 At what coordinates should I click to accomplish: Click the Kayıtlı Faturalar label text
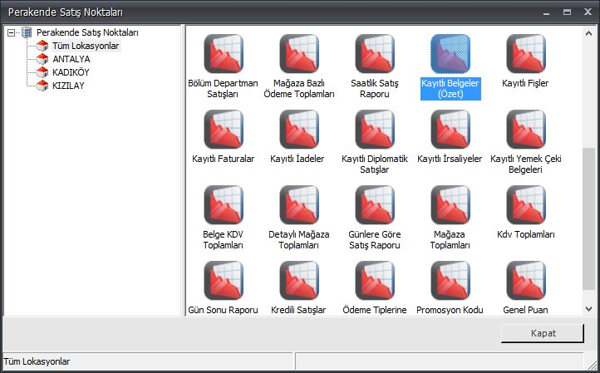[223, 159]
